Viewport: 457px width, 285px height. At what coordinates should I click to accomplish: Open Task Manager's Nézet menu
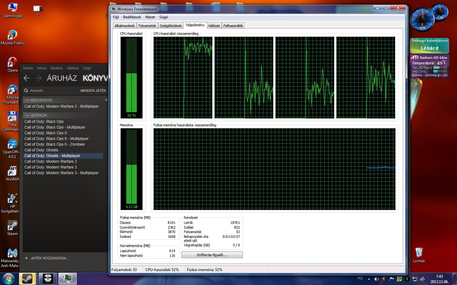150,17
